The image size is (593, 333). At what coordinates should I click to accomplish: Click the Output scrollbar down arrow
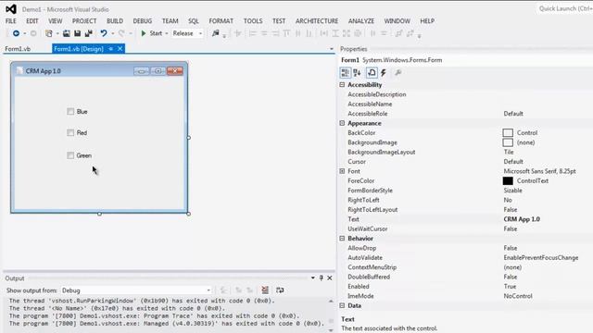(x=331, y=330)
